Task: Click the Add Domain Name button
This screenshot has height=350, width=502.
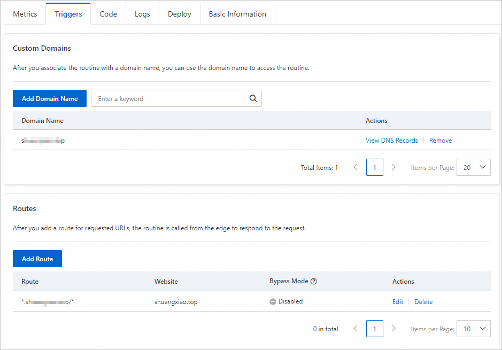Action: [49, 98]
